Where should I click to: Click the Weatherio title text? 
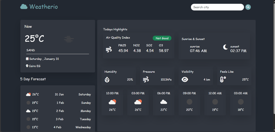[44, 7]
